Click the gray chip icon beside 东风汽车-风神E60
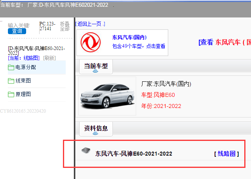This screenshot has width=251, height=179. coord(86,150)
